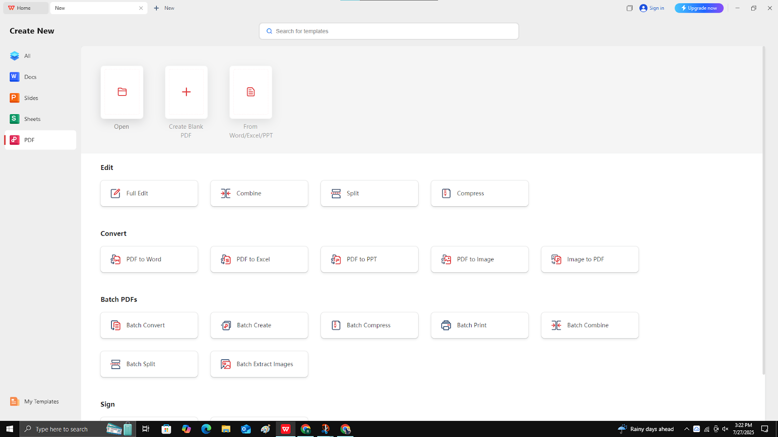Open Task View on taskbar
Screen dimensions: 778x437
(145, 429)
